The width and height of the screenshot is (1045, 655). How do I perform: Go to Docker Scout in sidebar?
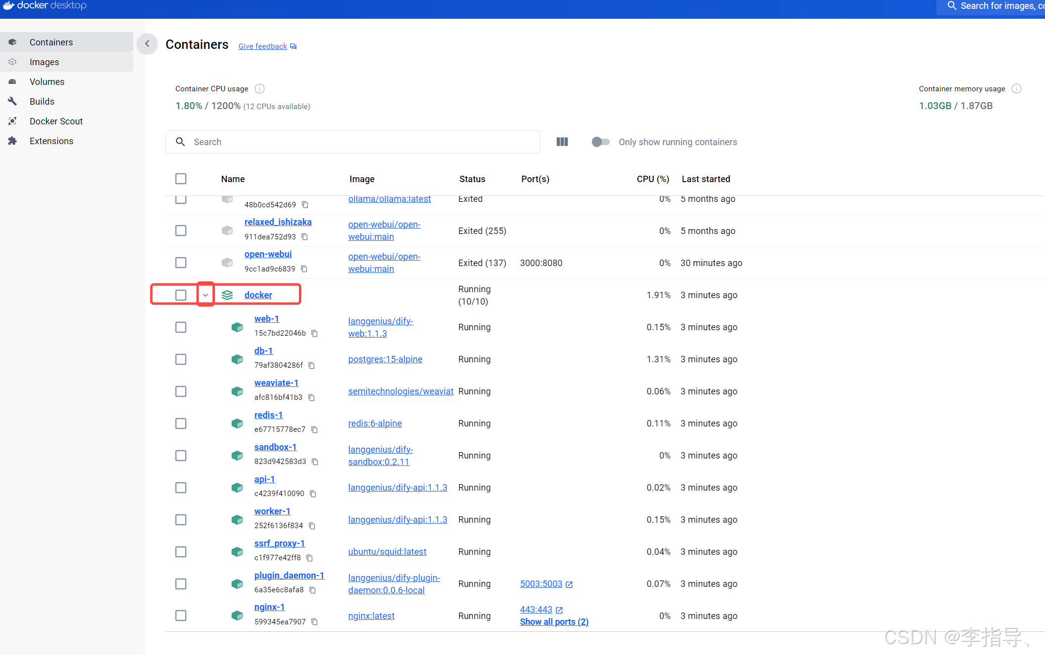pos(56,121)
